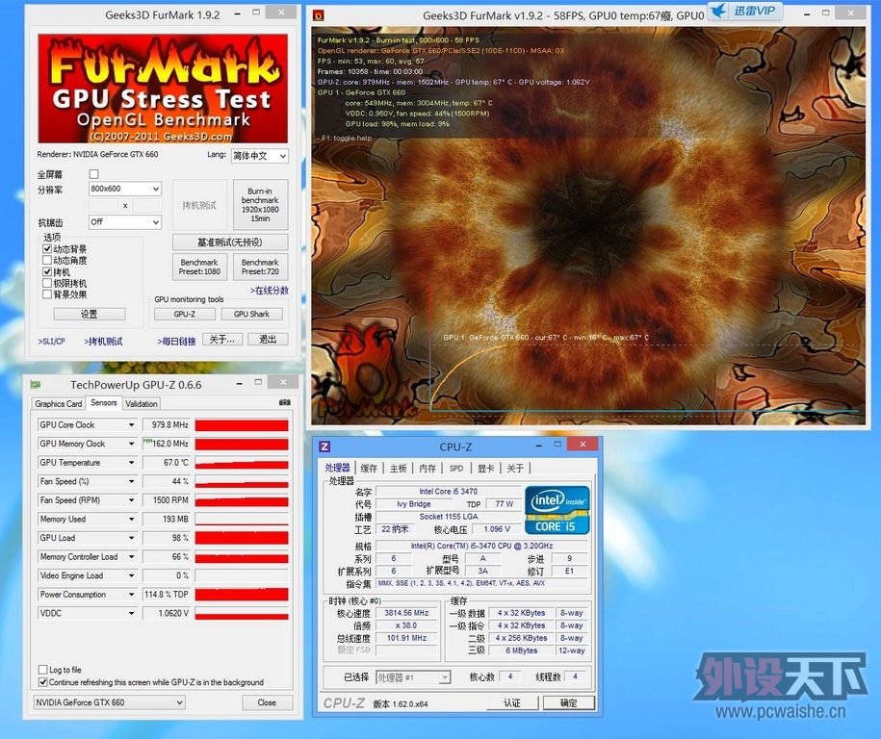Uncheck the 动态背景 option

tap(47, 249)
